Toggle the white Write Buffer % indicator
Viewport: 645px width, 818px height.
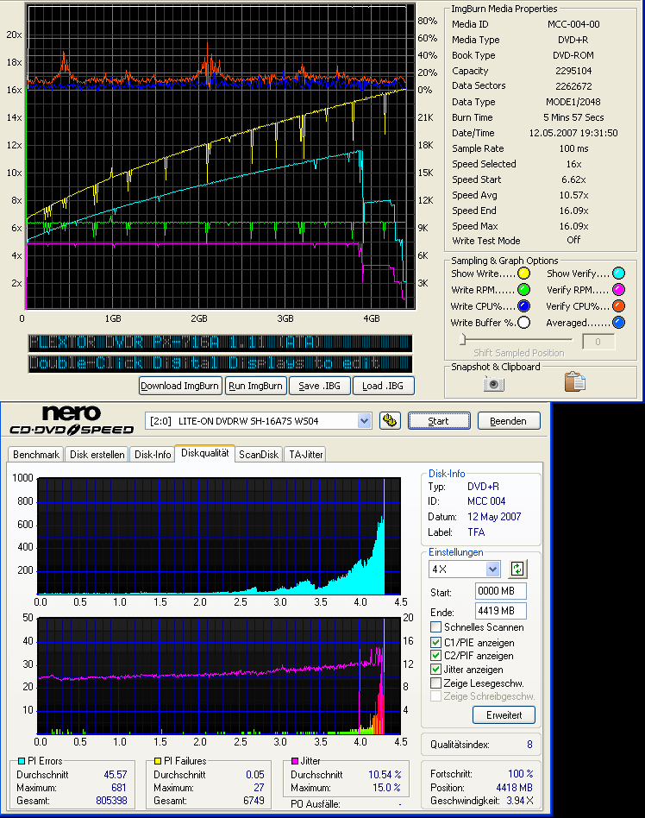(x=523, y=323)
